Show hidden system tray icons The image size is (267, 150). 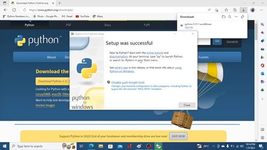214,146
